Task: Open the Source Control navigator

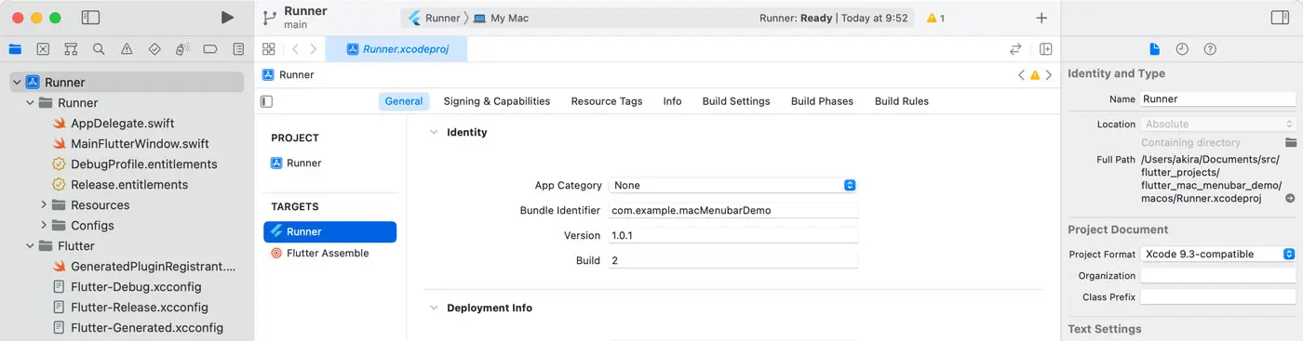Action: [x=43, y=49]
